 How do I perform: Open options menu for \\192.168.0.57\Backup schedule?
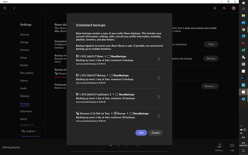159,78
